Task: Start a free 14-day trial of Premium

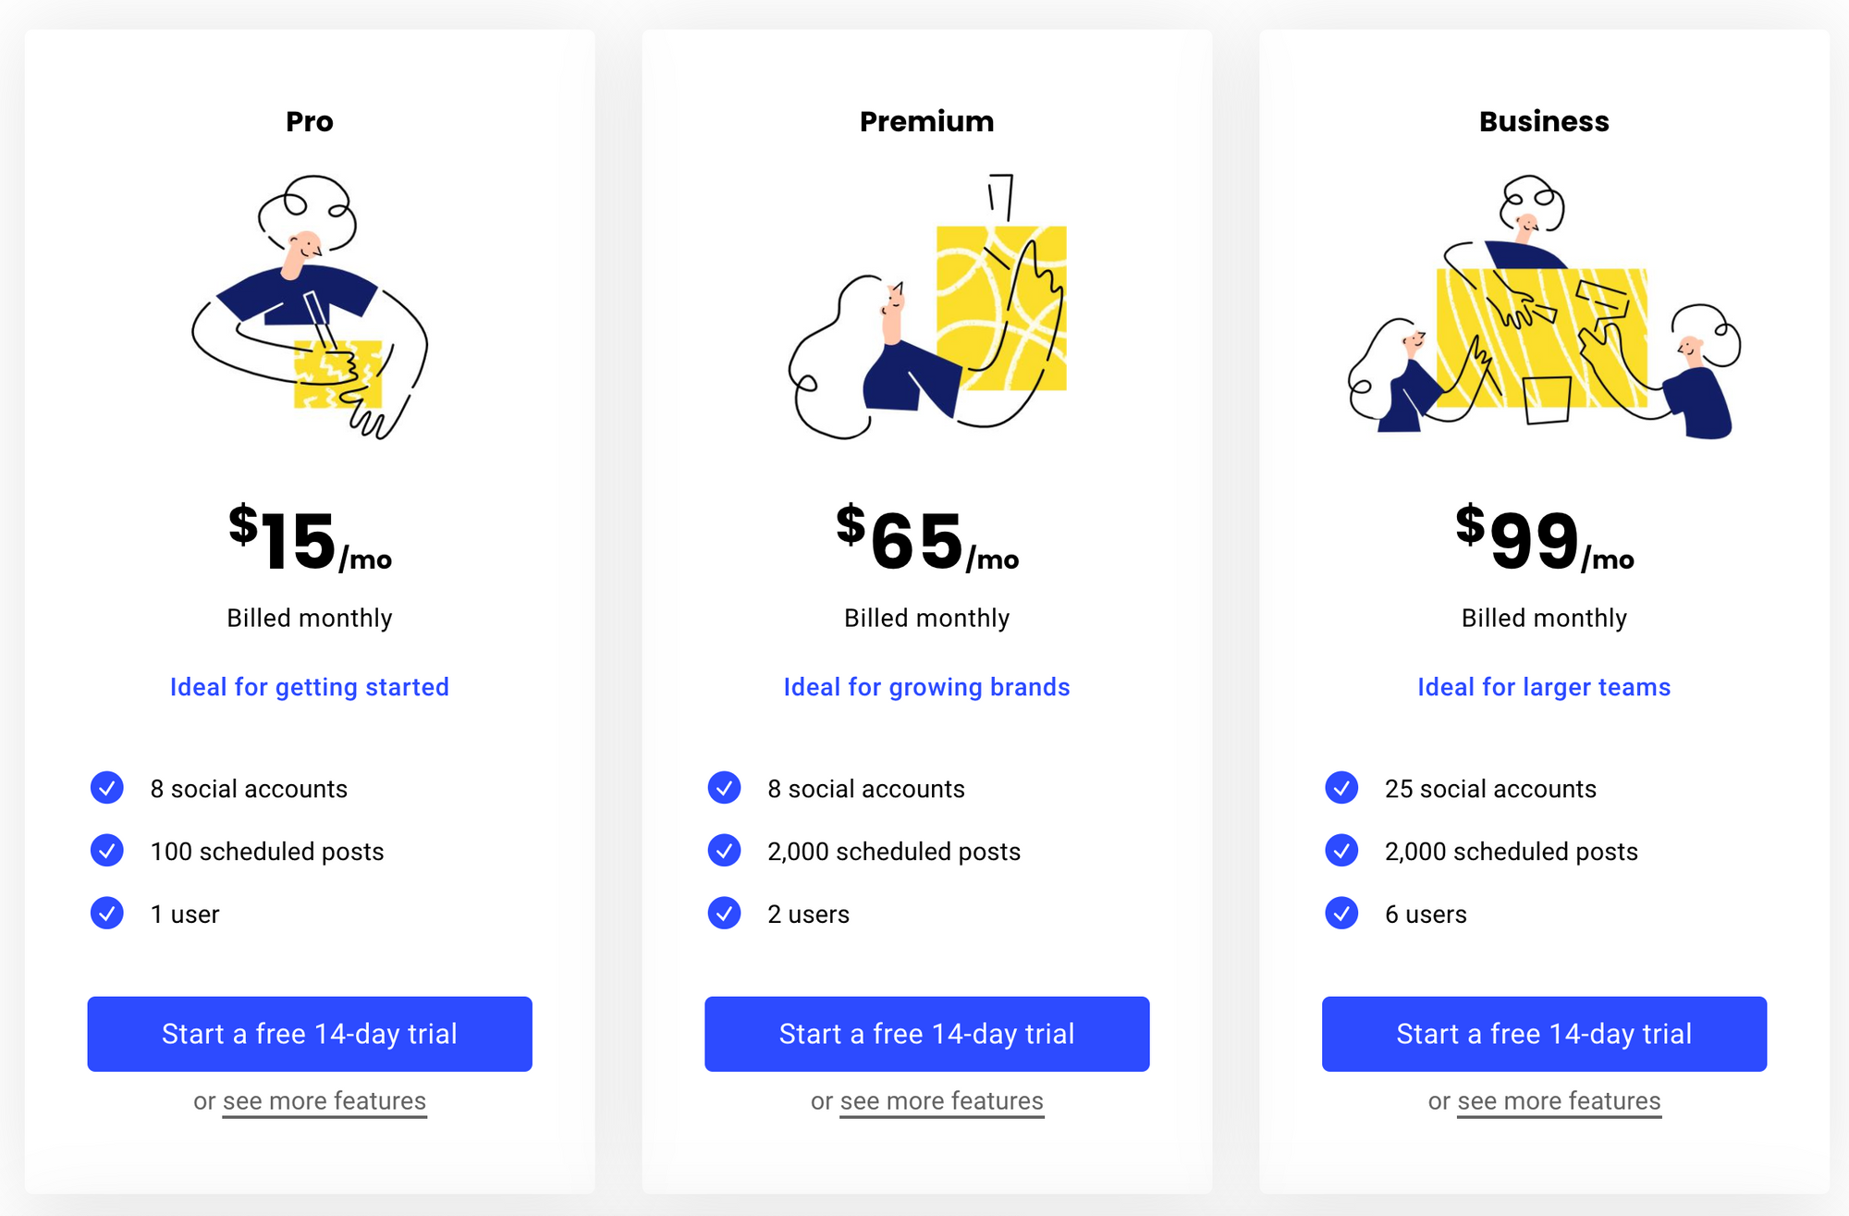Action: pos(926,1034)
